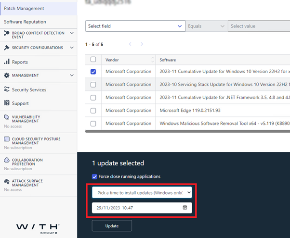Click the Support help icon
Screen dimensions: 290x238
tap(7, 103)
